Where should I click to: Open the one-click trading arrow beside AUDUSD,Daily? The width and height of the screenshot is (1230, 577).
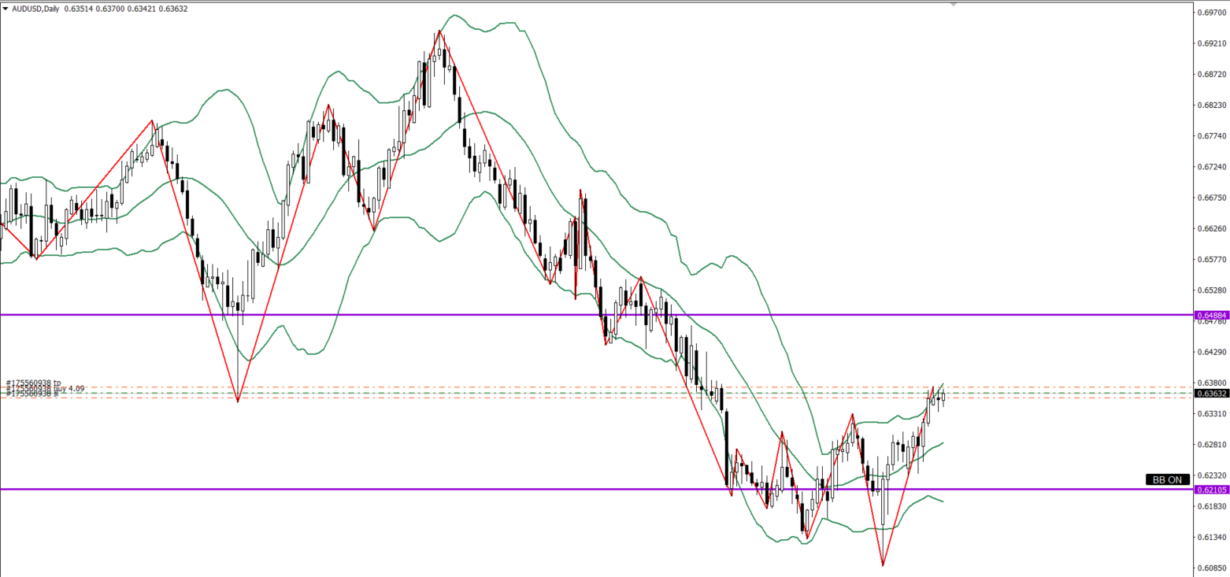point(6,7)
